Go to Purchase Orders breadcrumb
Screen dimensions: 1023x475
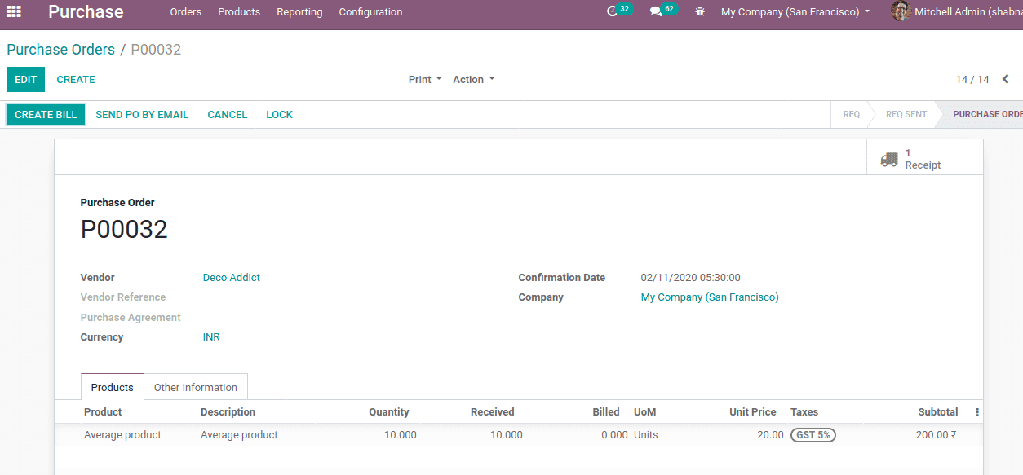coord(61,50)
